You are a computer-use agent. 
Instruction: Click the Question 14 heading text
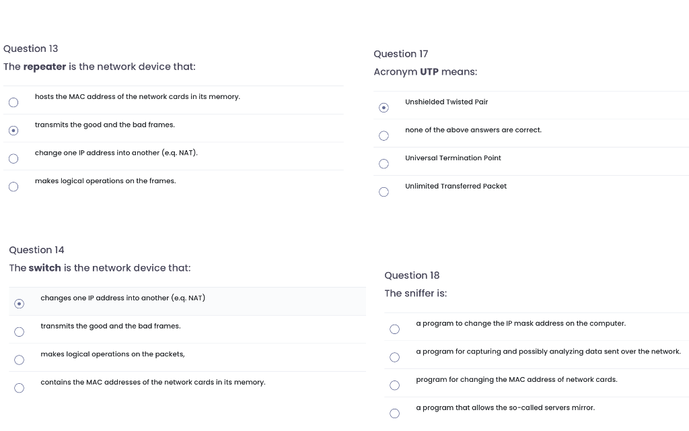[36, 250]
